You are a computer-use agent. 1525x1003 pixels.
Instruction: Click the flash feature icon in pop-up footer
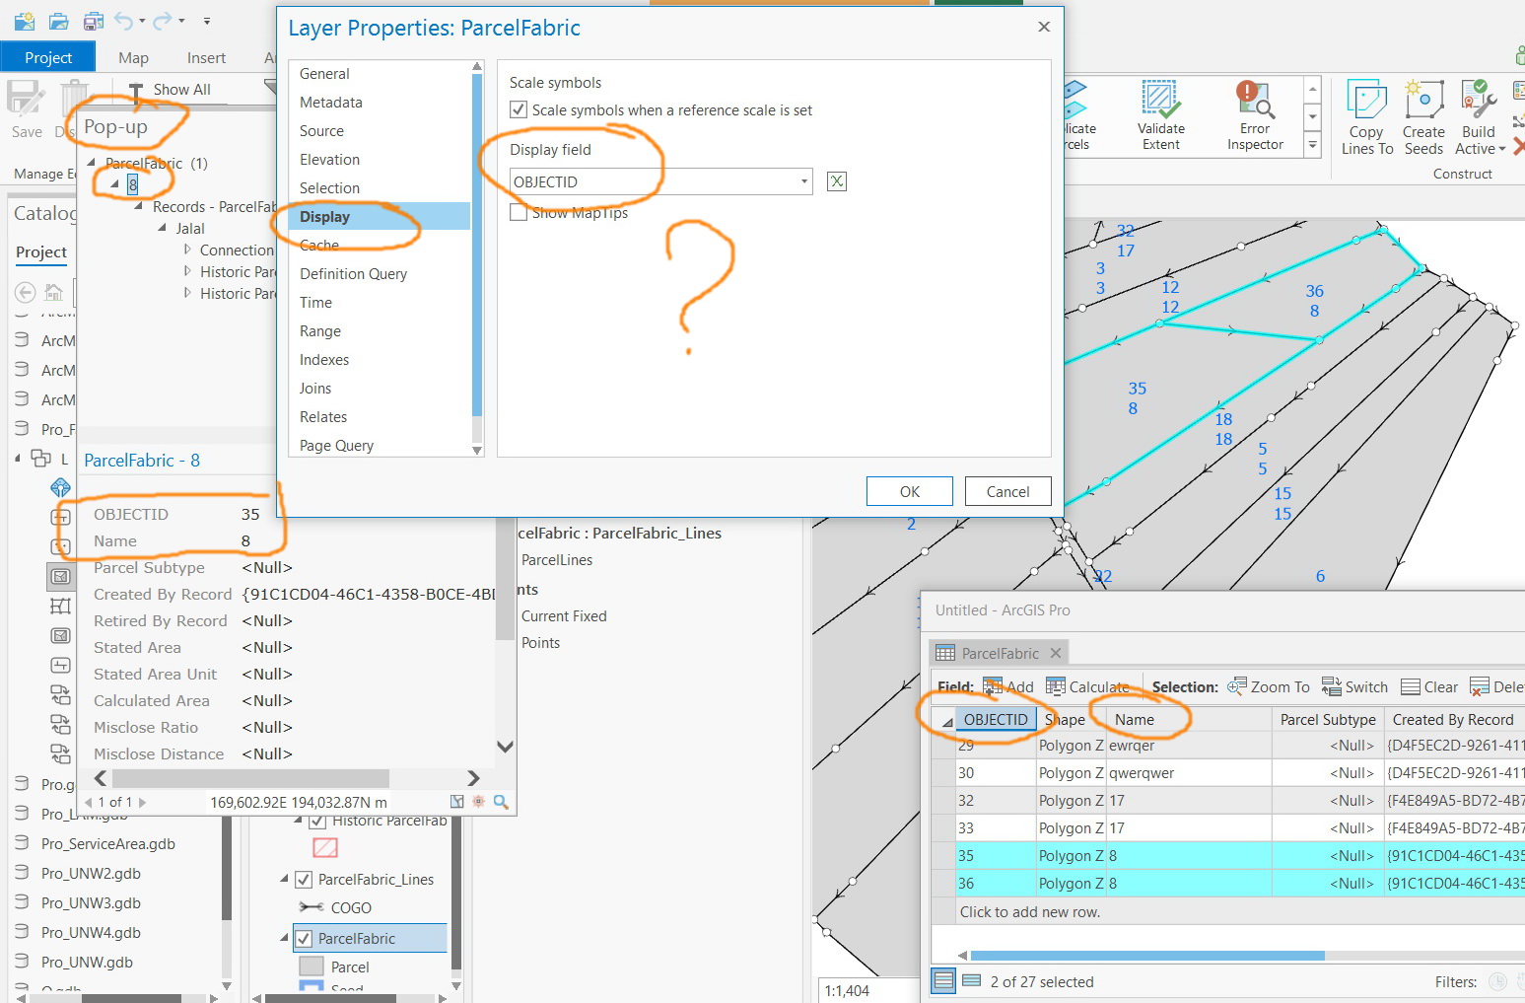pyautogui.click(x=479, y=802)
